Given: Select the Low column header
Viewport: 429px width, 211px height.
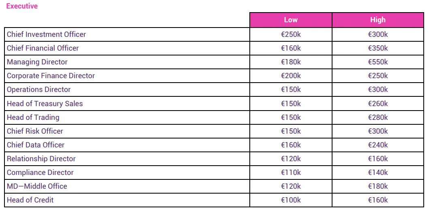Looking at the screenshot, I should 291,20.
